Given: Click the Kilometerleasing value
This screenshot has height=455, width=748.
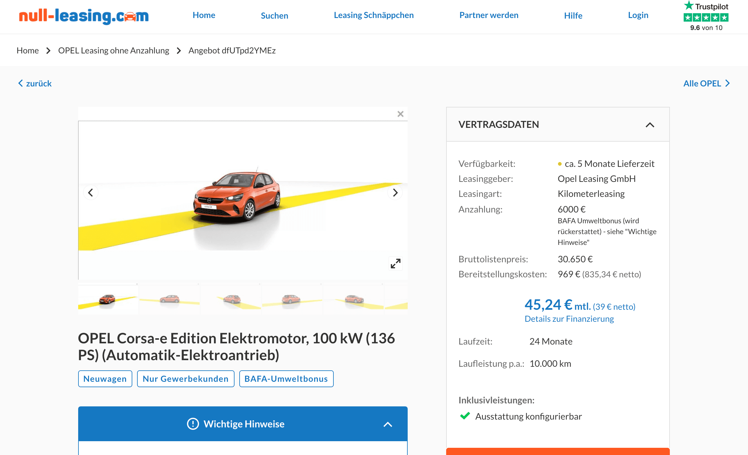Looking at the screenshot, I should (591, 194).
